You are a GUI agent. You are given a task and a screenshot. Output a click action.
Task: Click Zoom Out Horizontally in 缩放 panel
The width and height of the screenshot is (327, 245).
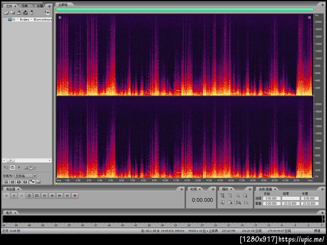230,196
